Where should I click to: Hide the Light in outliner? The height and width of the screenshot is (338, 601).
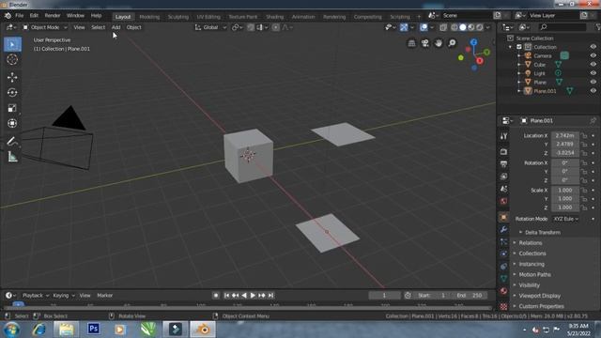coord(593,73)
